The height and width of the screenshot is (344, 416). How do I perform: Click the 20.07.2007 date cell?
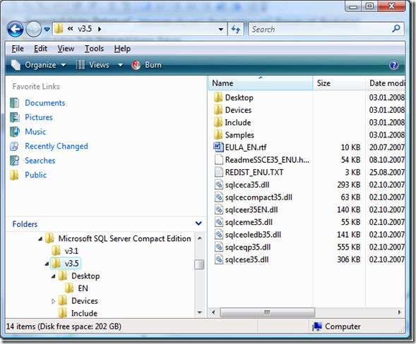(387, 147)
